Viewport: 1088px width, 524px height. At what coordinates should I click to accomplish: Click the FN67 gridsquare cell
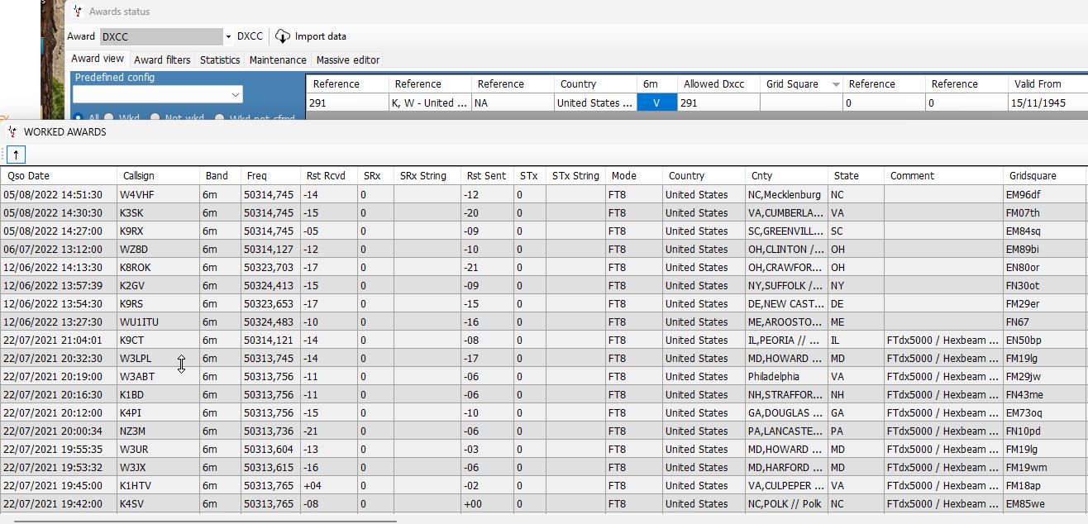click(x=1044, y=322)
